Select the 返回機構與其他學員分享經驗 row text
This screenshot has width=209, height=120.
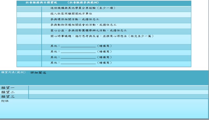click(x=83, y=8)
